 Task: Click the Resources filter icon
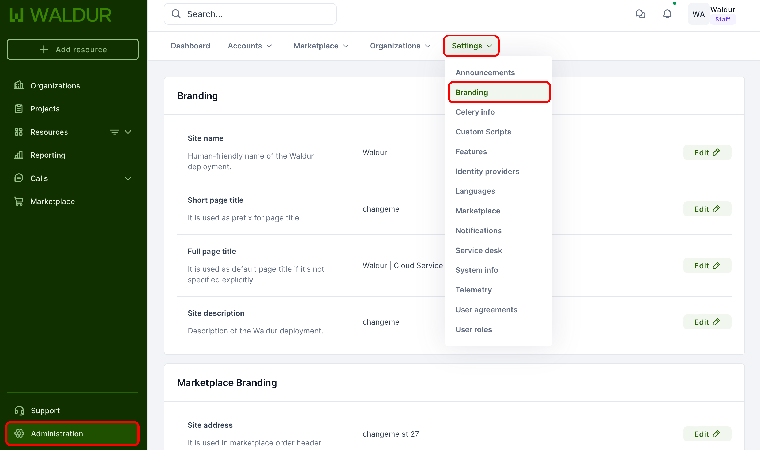coord(114,132)
